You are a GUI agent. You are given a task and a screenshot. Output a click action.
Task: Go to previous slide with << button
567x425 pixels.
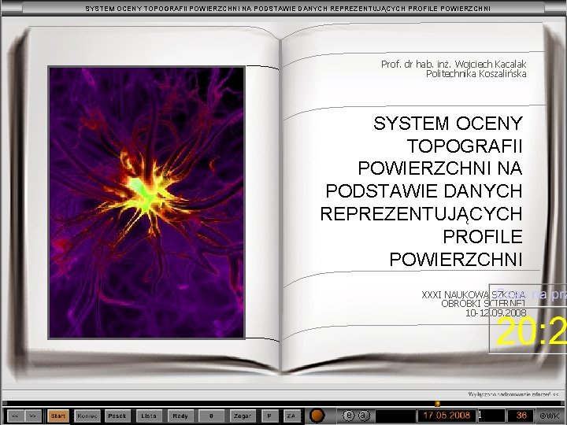[15, 416]
